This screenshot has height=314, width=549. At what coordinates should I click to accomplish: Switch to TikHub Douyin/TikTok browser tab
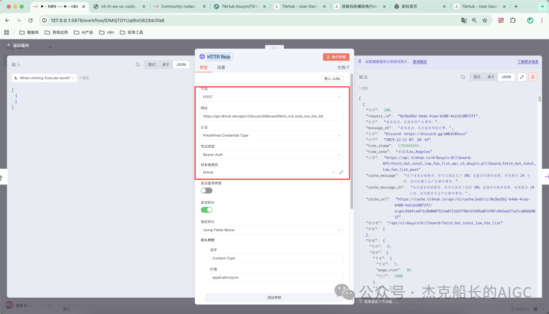coord(240,6)
